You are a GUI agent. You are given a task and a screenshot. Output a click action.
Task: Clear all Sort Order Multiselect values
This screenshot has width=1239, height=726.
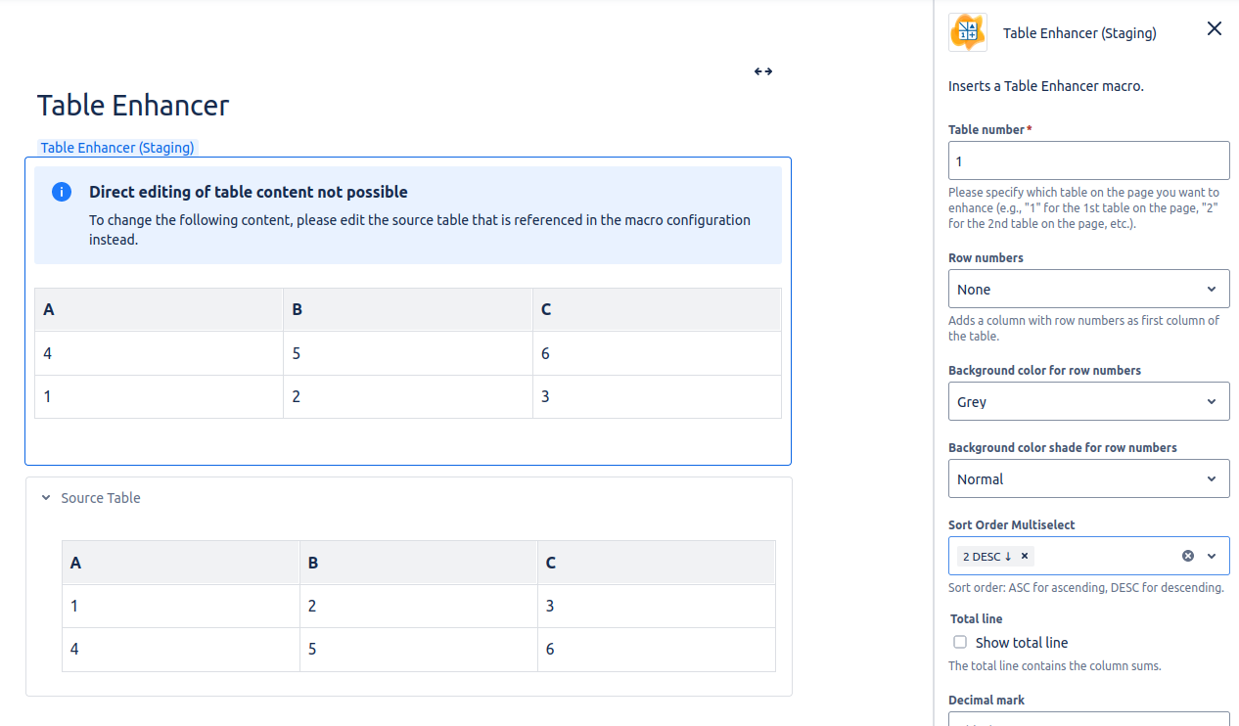[1187, 556]
